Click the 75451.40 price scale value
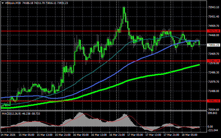221x138 pixels. click(214, 17)
